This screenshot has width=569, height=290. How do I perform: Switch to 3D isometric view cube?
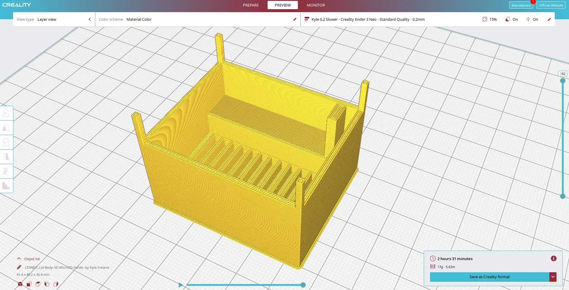tap(20, 284)
